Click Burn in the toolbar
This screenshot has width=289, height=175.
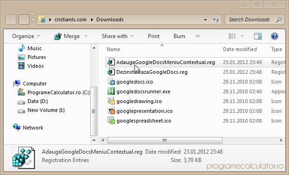click(x=179, y=36)
